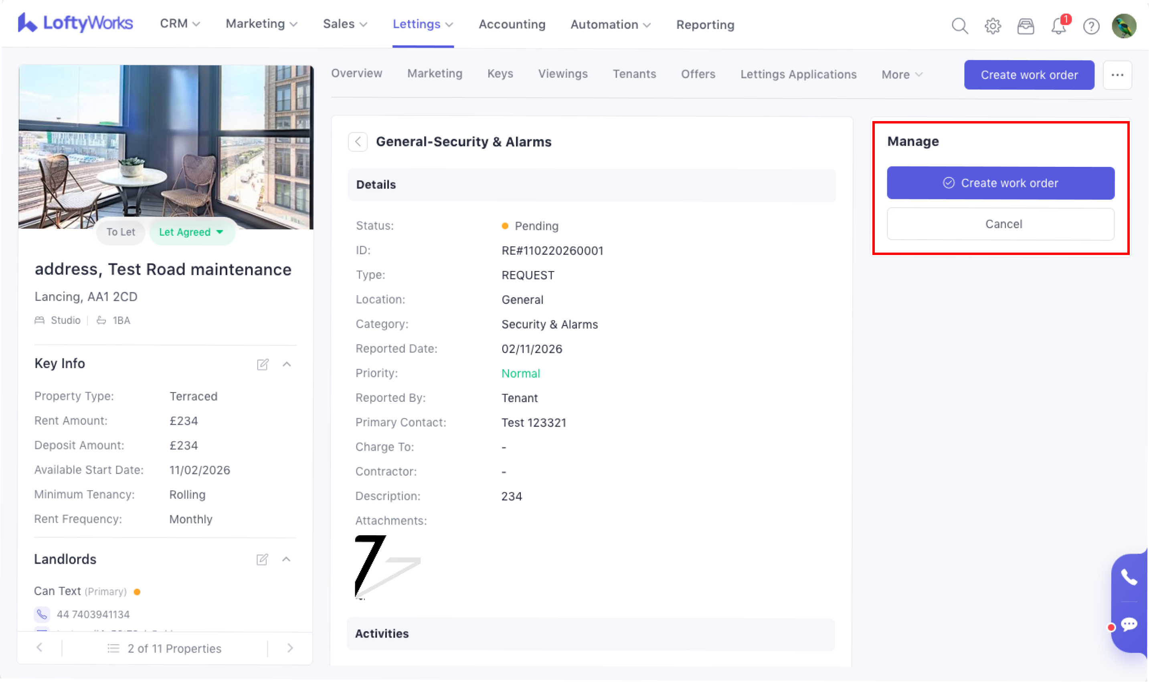Click Create work order in Manage panel
Viewport: 1149px width, 682px height.
click(1000, 183)
